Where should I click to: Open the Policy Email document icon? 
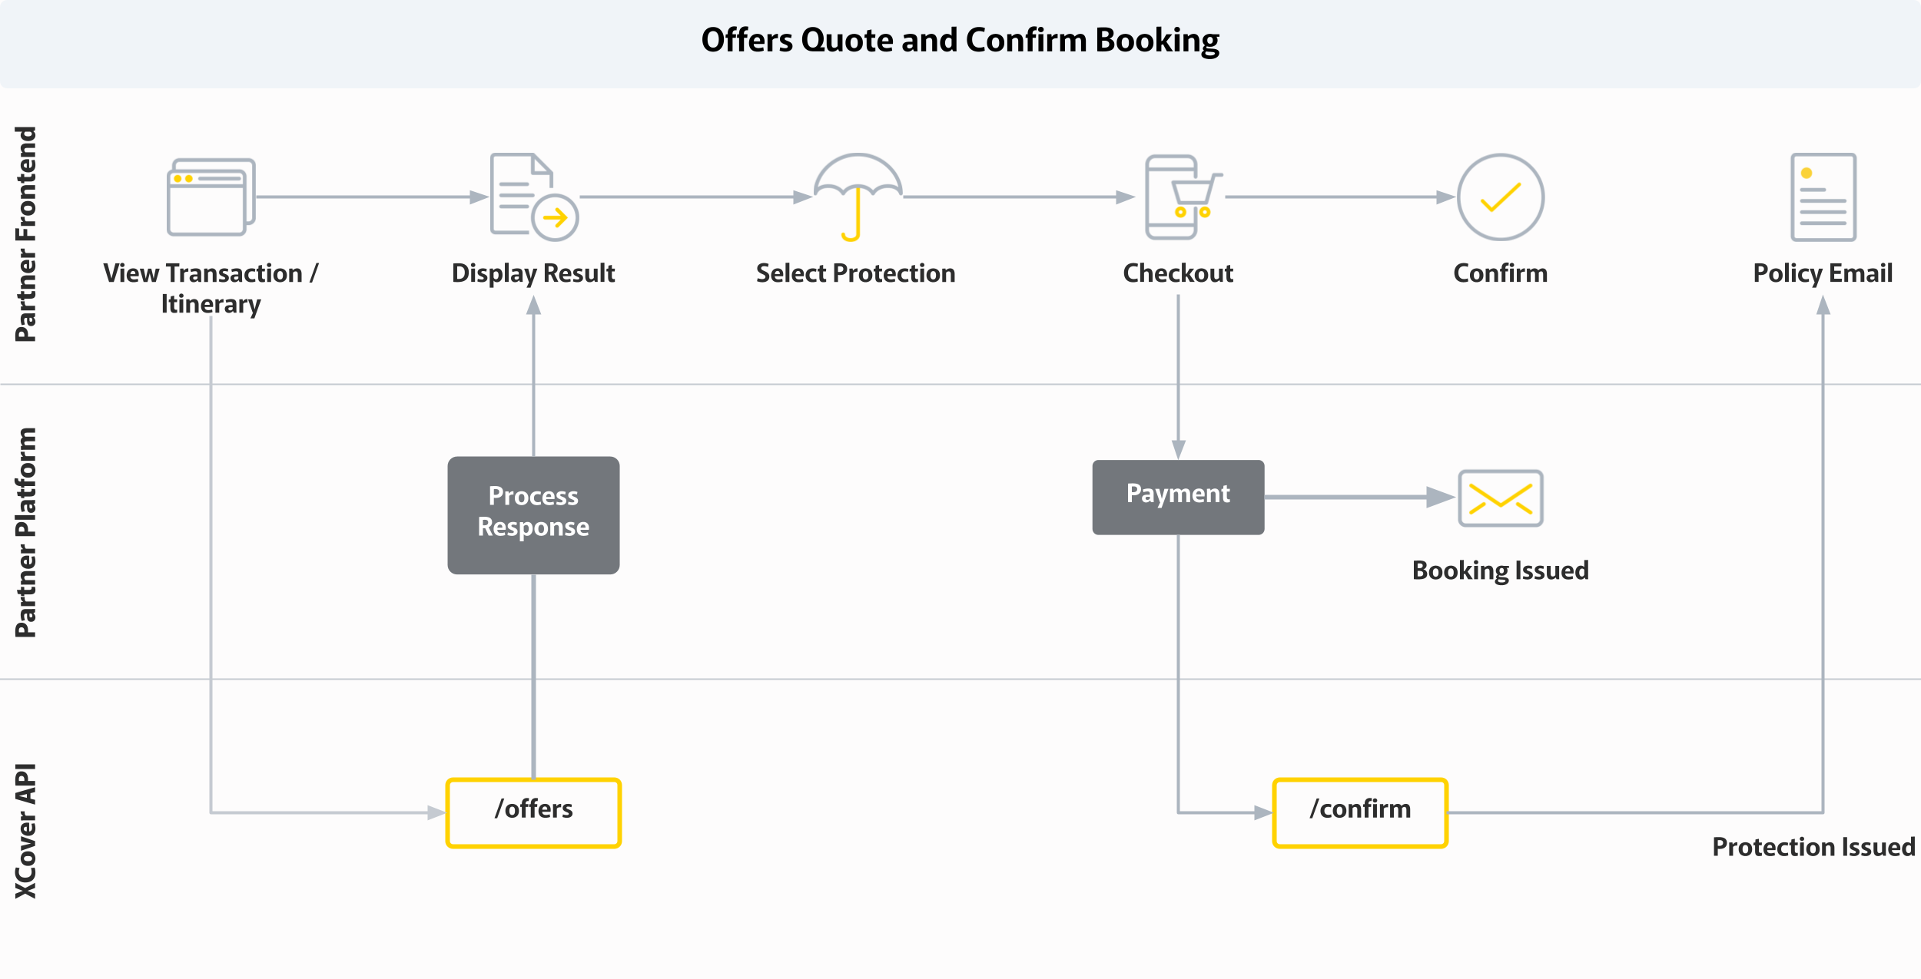[1823, 197]
